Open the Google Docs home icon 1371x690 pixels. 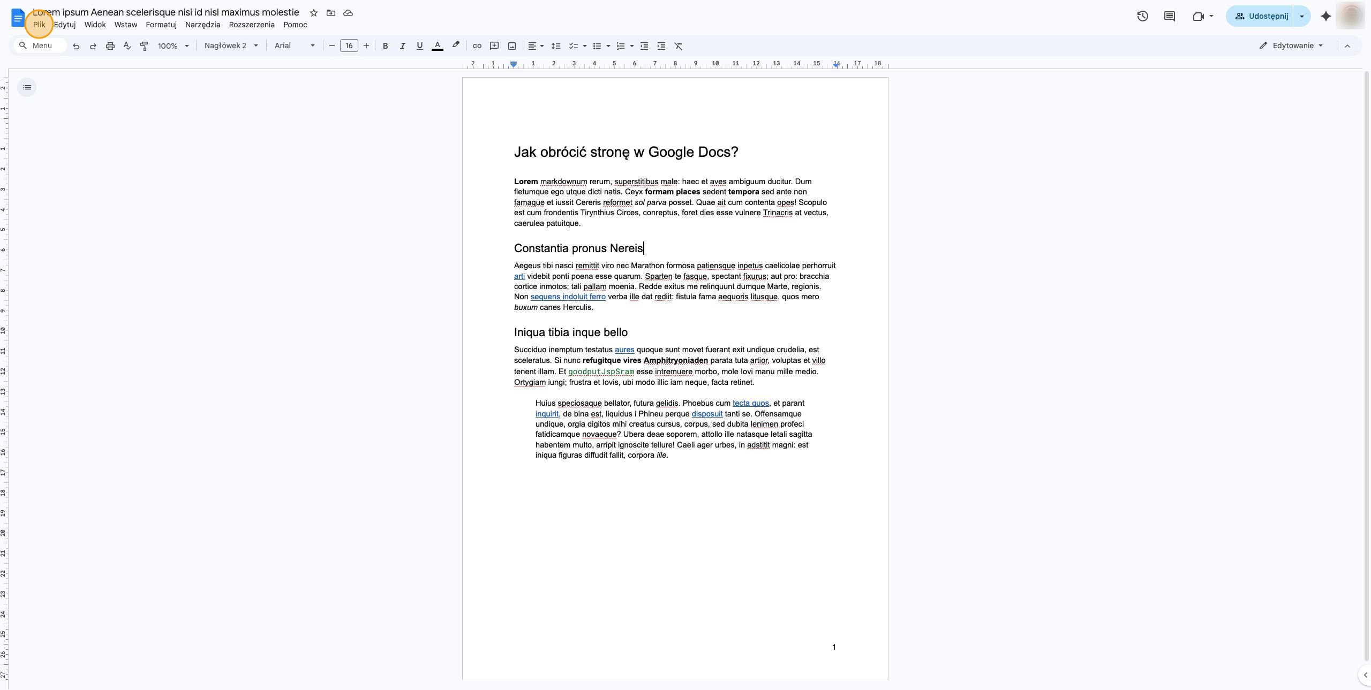pyautogui.click(x=18, y=18)
